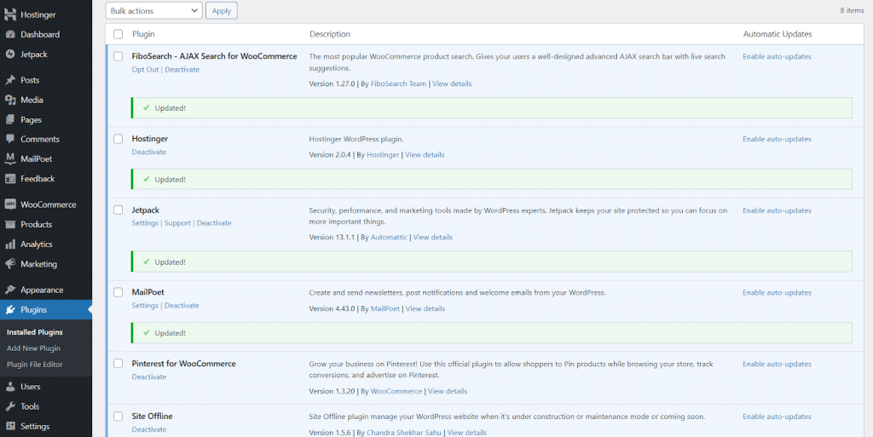Open the Dashboard menu label
Viewport: 873px width, 437px height.
(40, 34)
